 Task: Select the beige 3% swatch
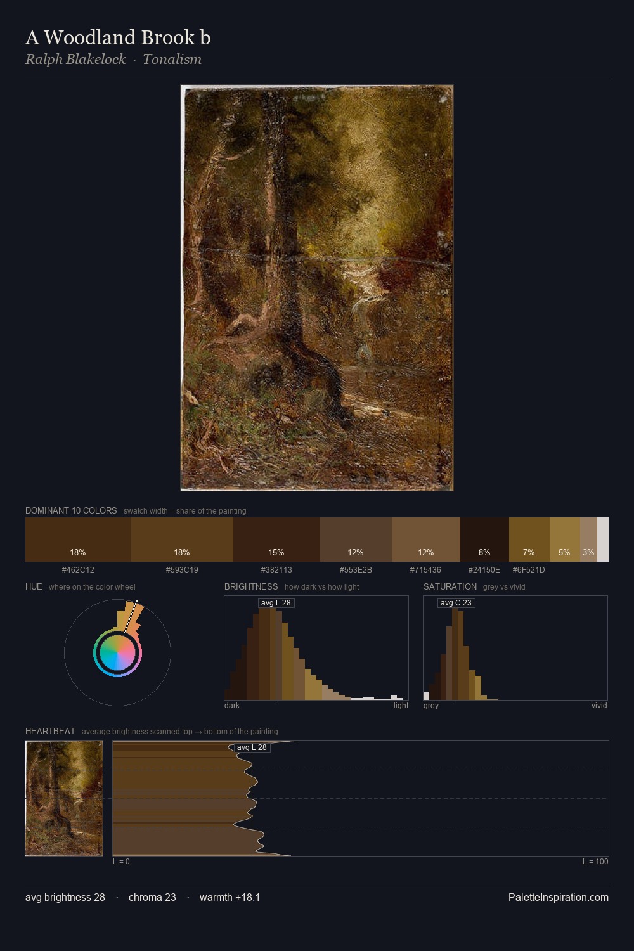tap(588, 540)
